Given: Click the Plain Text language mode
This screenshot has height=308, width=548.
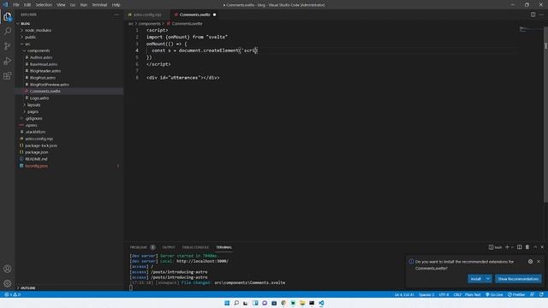Looking at the screenshot, I should point(473,294).
